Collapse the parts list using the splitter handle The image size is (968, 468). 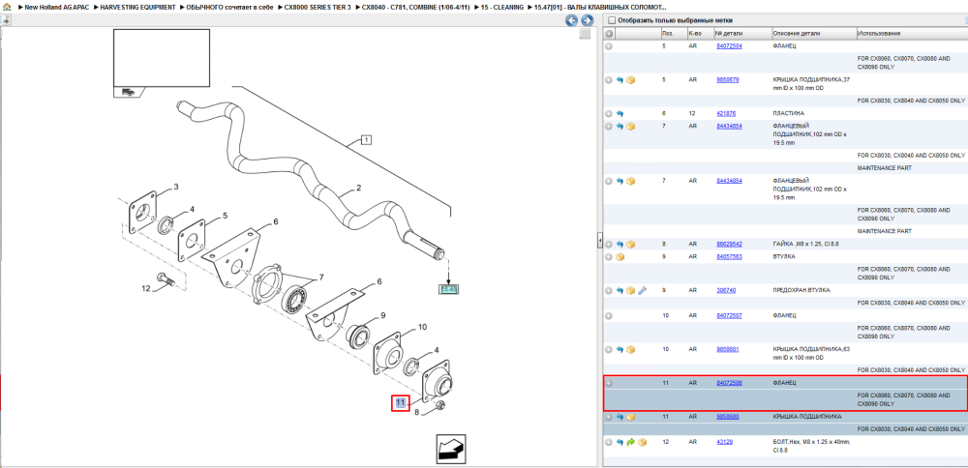(599, 241)
